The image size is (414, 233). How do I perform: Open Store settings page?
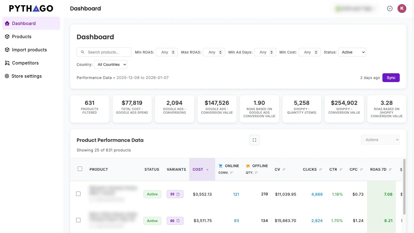click(x=31, y=76)
